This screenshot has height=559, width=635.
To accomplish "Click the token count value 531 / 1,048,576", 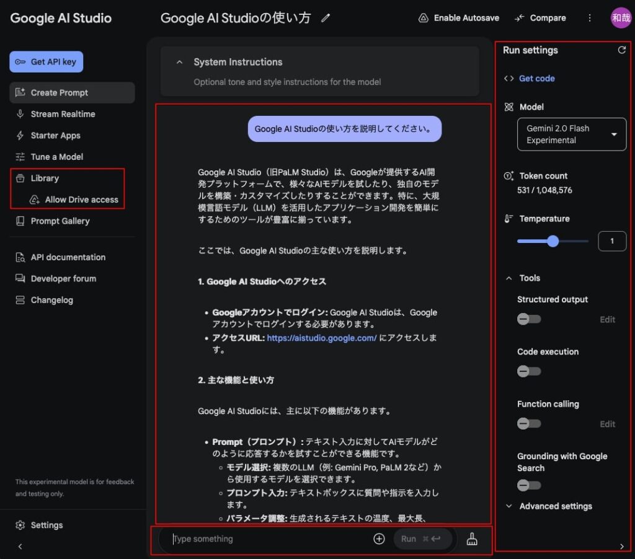I will (x=544, y=190).
